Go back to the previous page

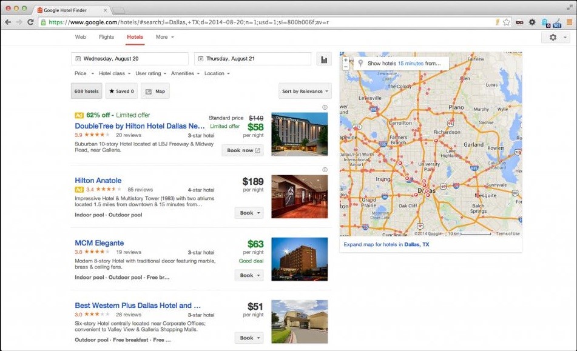(8, 22)
